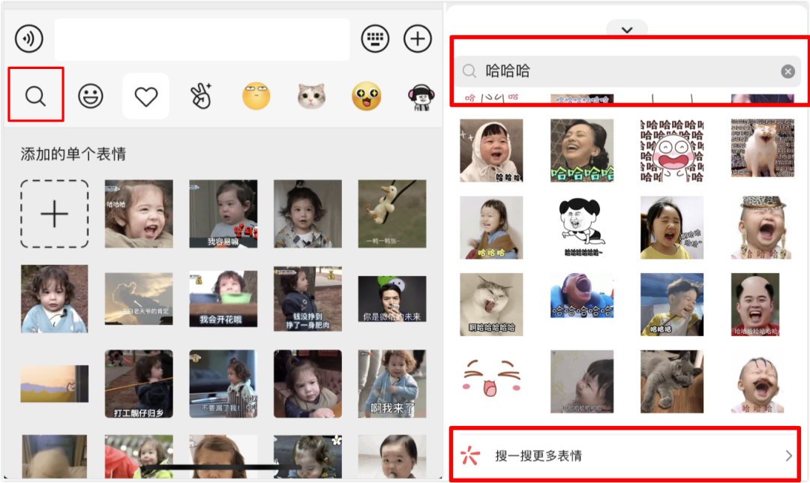This screenshot has width=810, height=483.
Task: Open the victory-hand selfie sticker tab
Action: pyautogui.click(x=201, y=95)
